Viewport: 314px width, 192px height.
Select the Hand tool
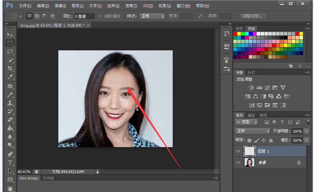(10, 188)
